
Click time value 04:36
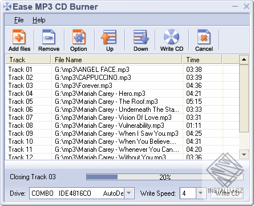tap(194, 86)
